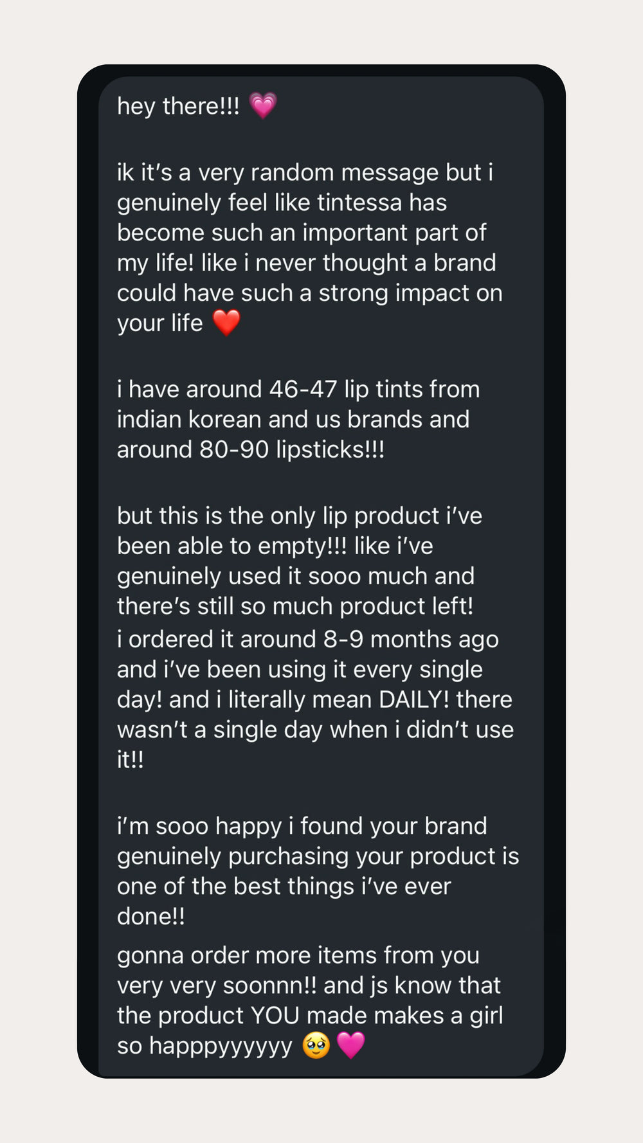
Task: Click the word 'YOU' in the last paragraph
Action: [275, 1016]
